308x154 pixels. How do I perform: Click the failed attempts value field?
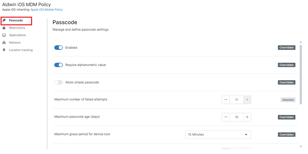click(236, 100)
